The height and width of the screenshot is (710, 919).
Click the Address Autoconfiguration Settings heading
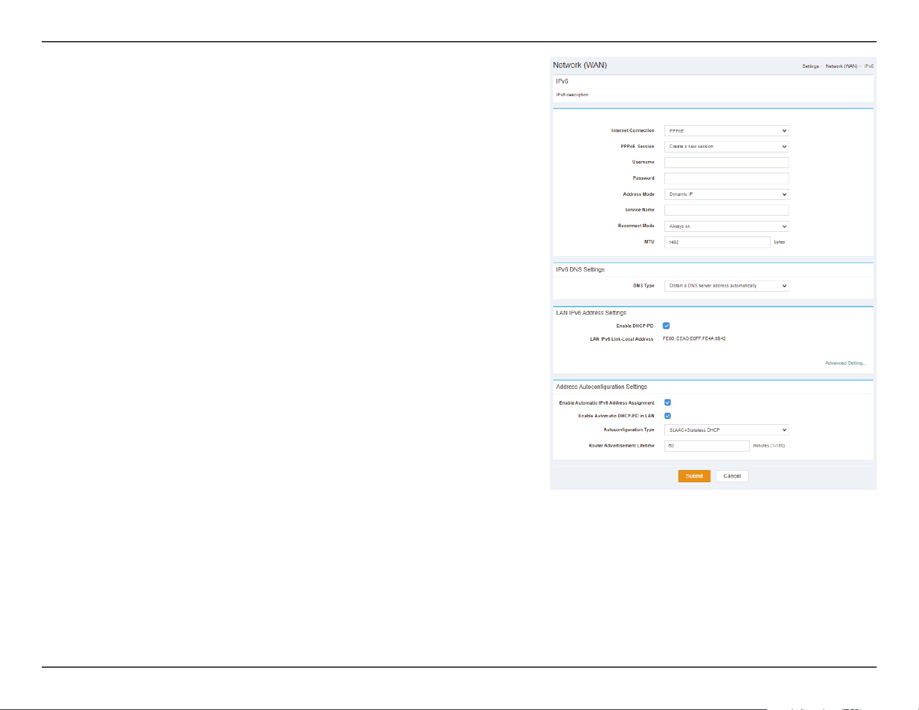pos(601,387)
